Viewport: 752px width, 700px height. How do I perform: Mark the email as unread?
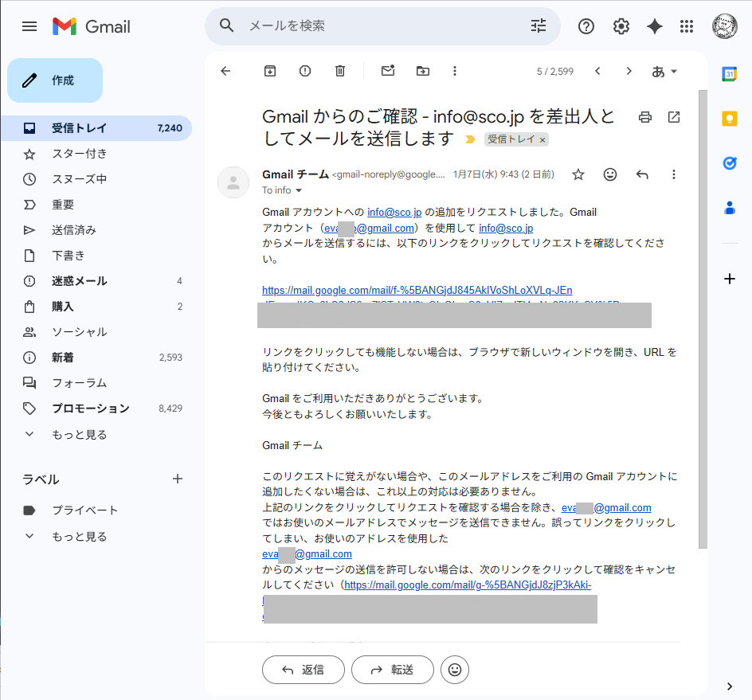tap(387, 71)
